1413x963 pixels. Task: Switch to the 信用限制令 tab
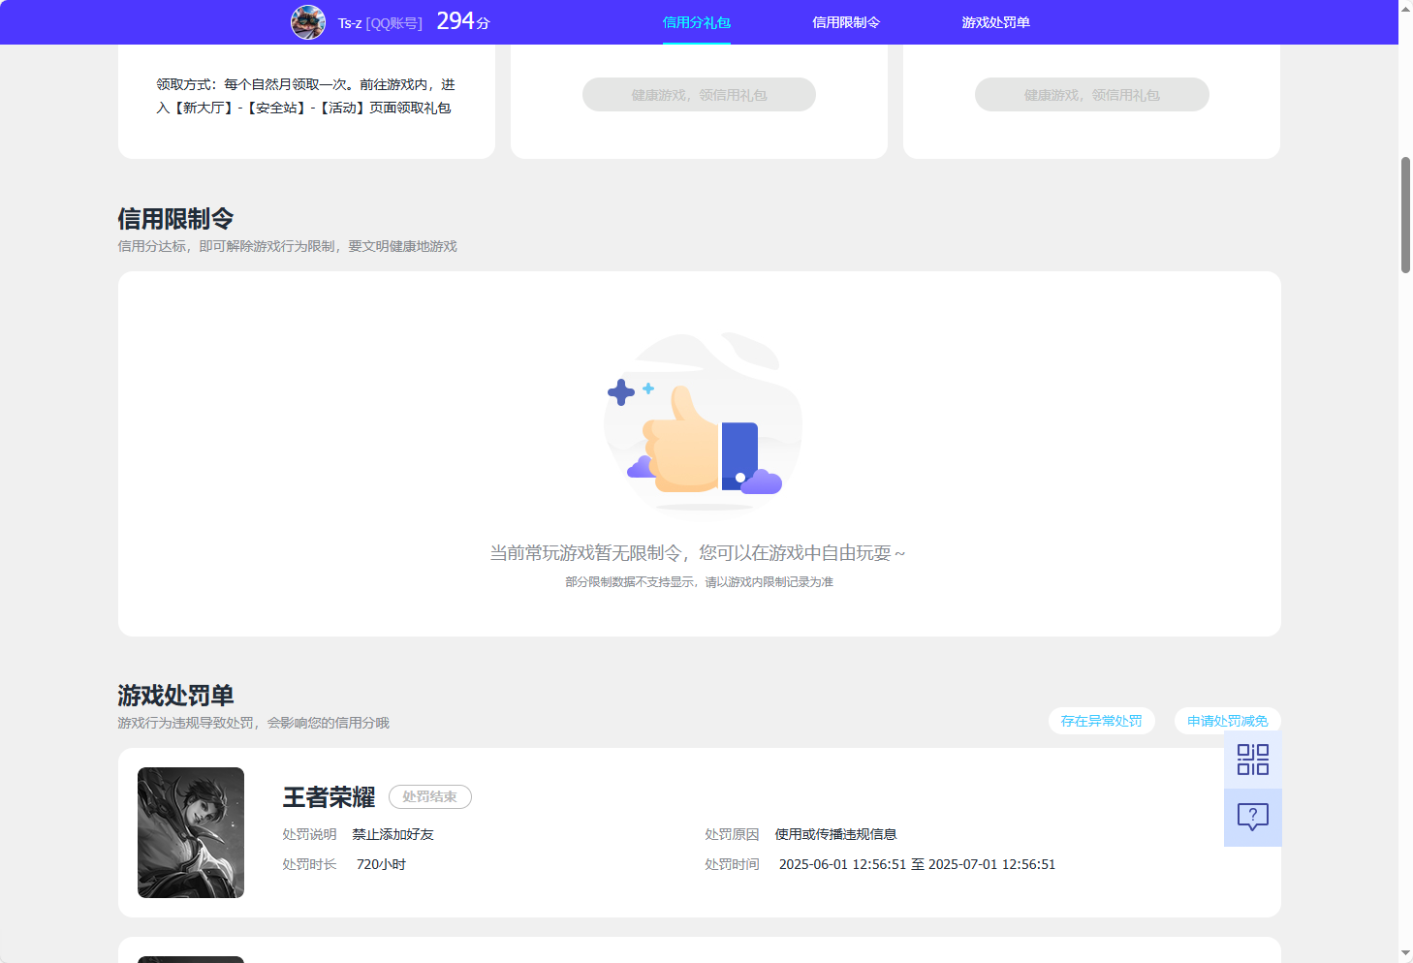846,21
